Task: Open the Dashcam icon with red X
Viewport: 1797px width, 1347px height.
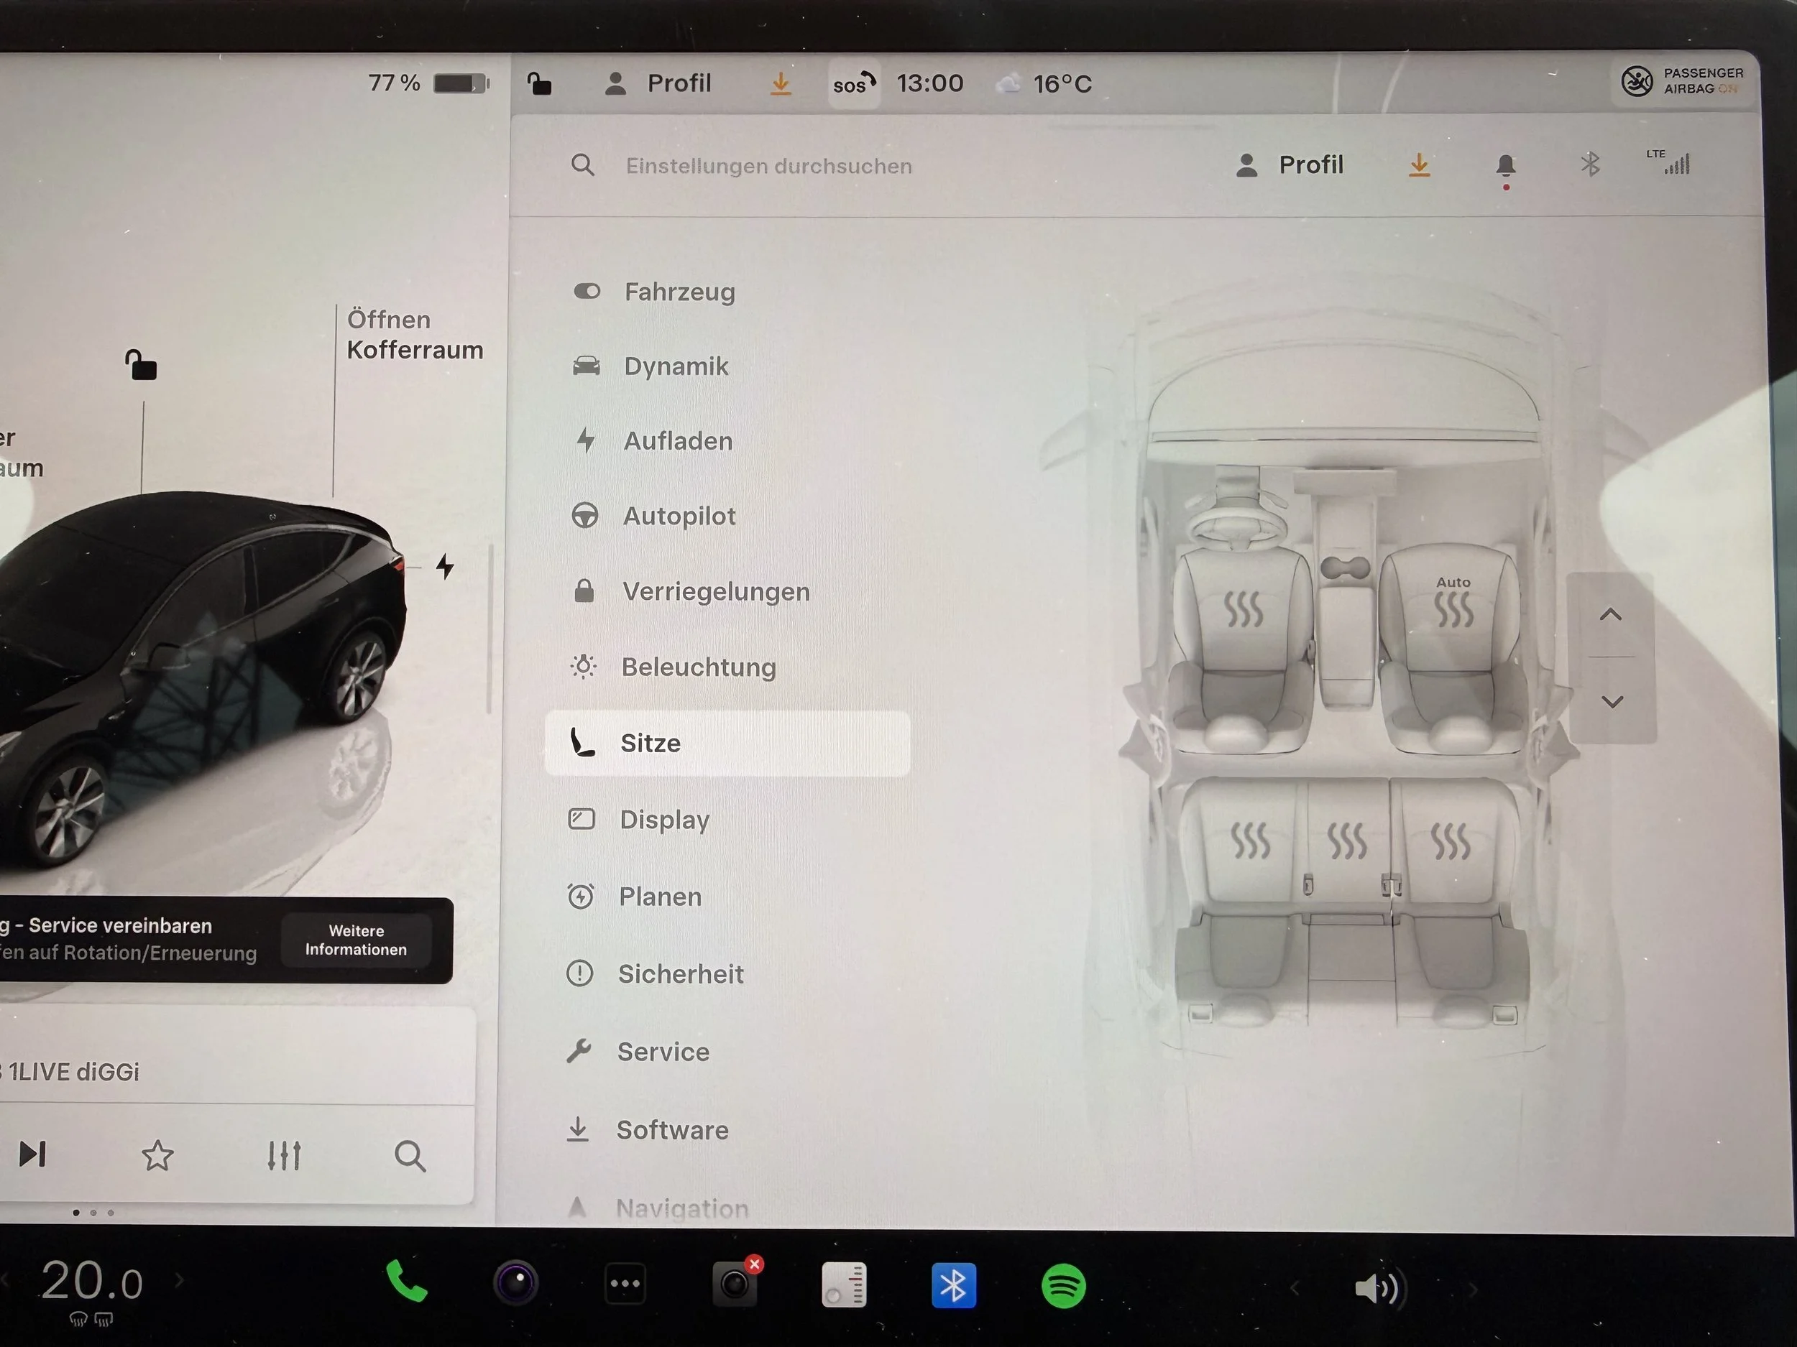Action: [736, 1283]
